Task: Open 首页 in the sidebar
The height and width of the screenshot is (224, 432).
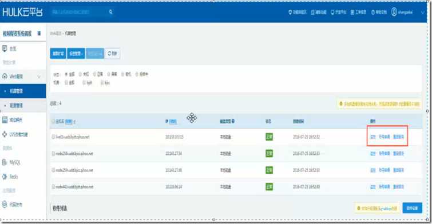Action: [13, 49]
